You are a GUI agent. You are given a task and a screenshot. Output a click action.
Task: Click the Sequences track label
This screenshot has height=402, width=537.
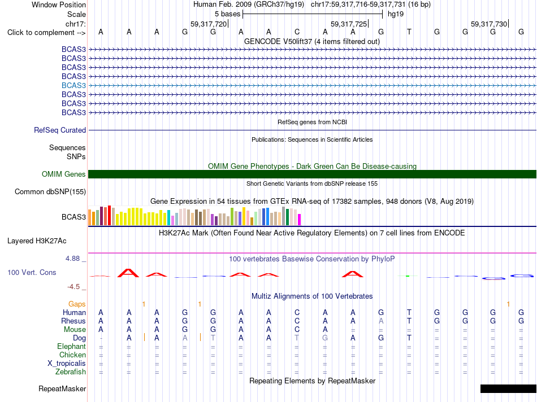(x=67, y=147)
